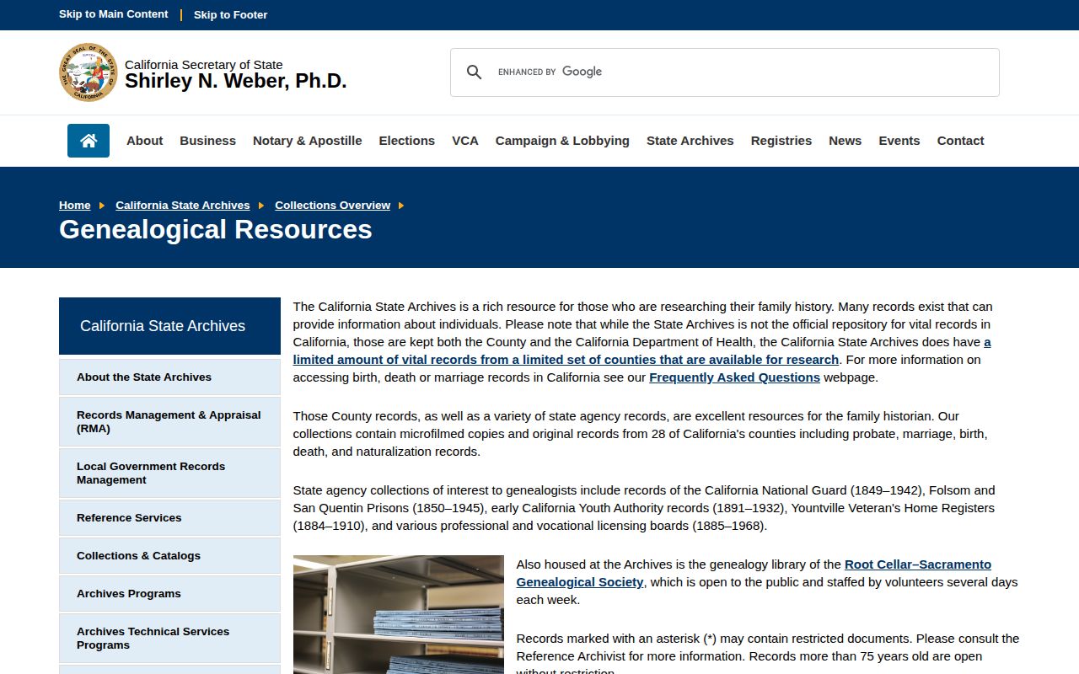Viewport: 1079px width, 674px height.
Task: Open the State Archives menu
Action: click(x=690, y=141)
